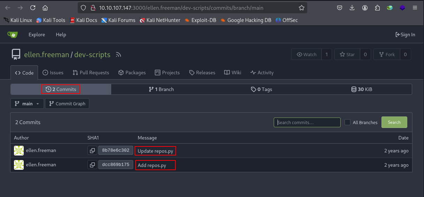This screenshot has height=197, width=424.
Task: Open the browser home page icon
Action: [45, 8]
